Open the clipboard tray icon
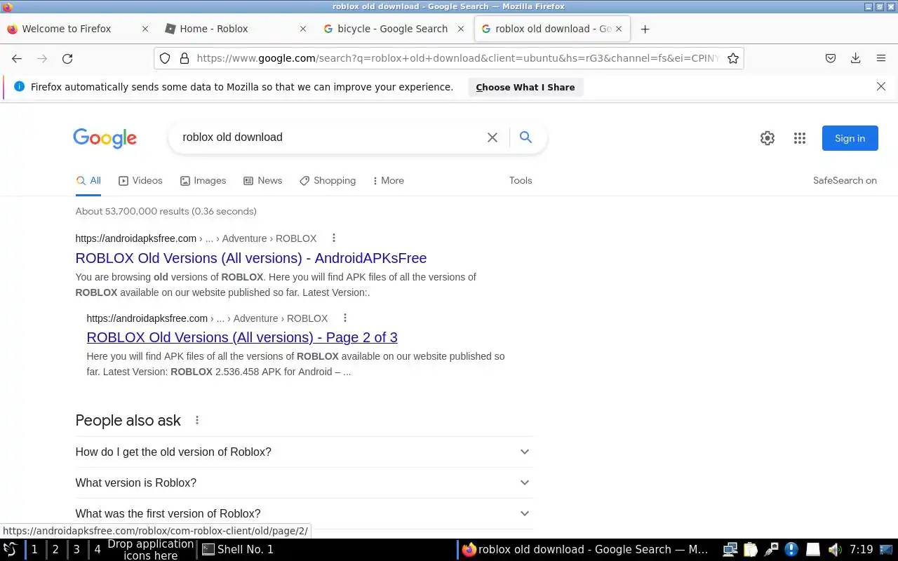This screenshot has height=561, width=898. (751, 550)
